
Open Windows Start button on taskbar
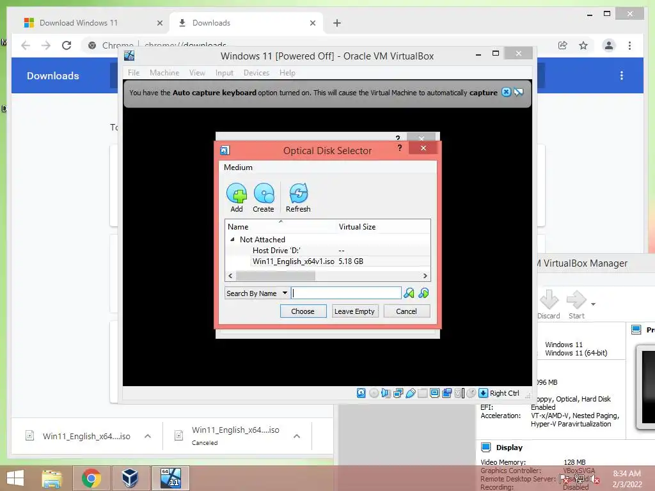pyautogui.click(x=15, y=478)
